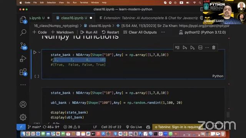Click the notebook editor vertical scrollbar thumb
The image size is (246, 138).
228,115
